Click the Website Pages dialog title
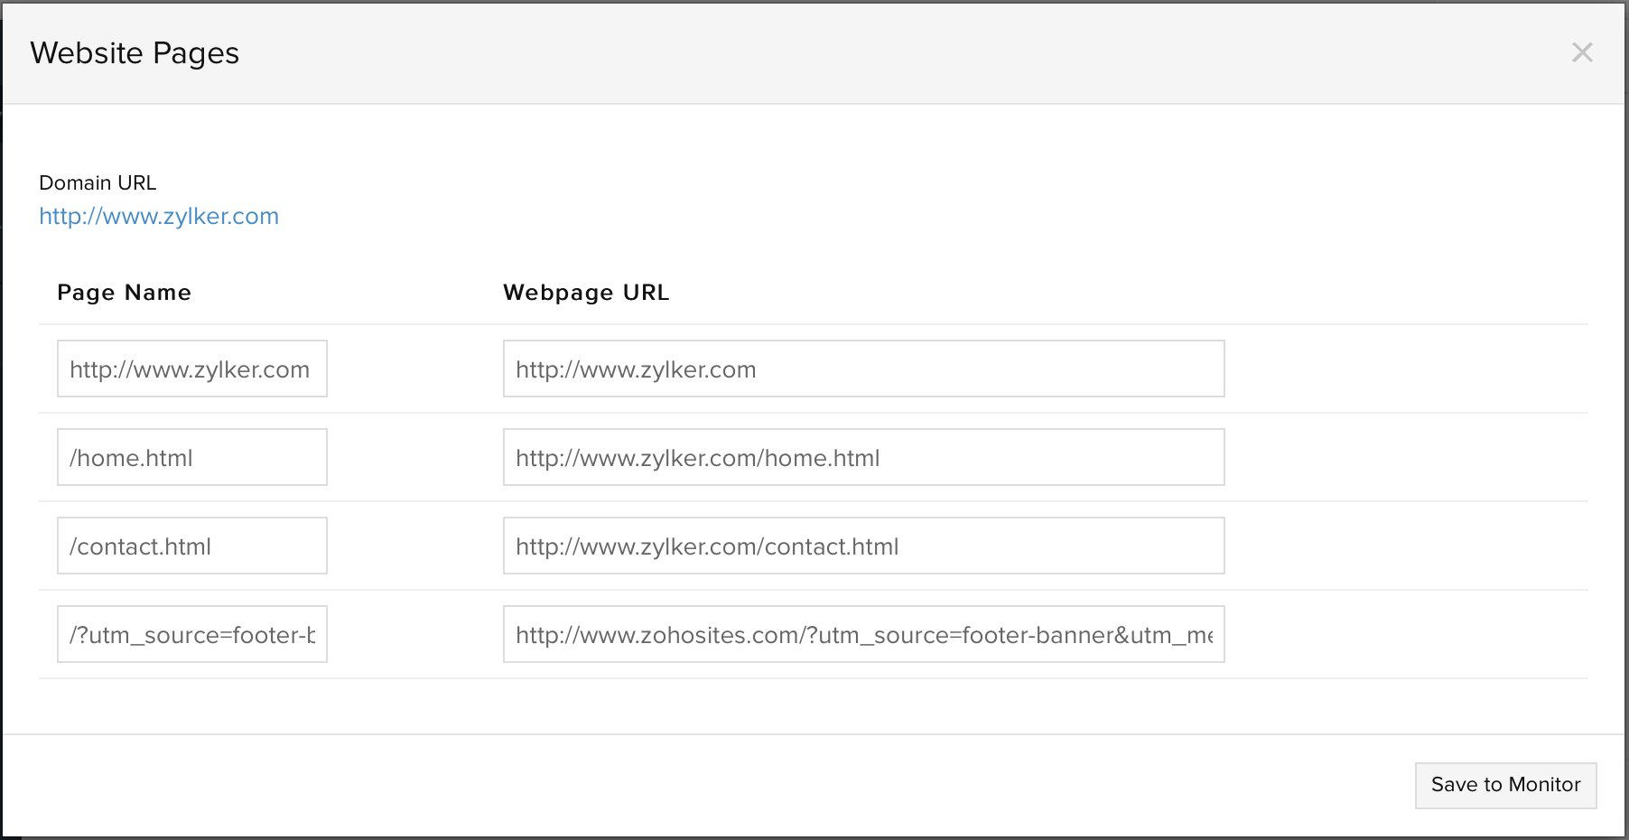This screenshot has height=840, width=1629. 135,53
